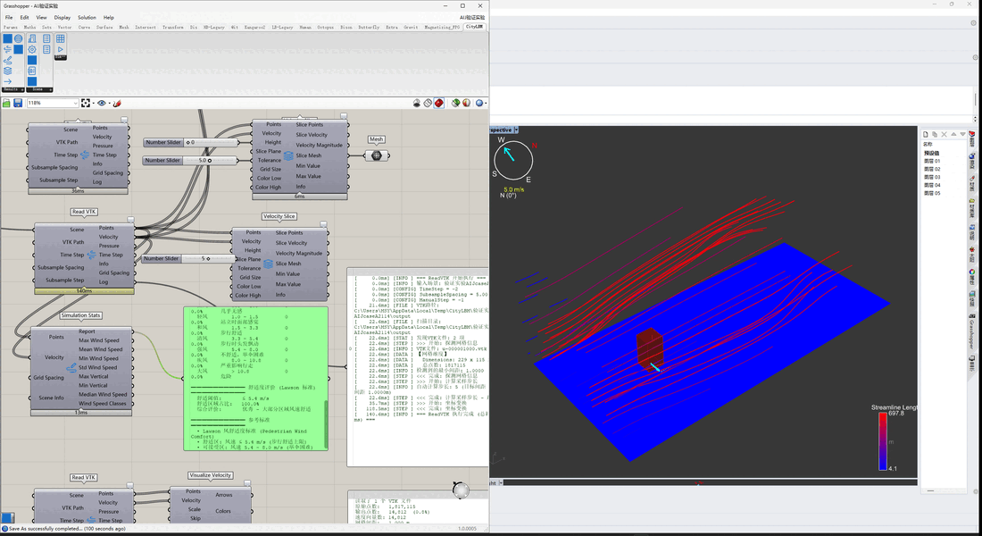
Task: Click the red sketch pen icon on canvas toolbar
Action: tap(116, 103)
